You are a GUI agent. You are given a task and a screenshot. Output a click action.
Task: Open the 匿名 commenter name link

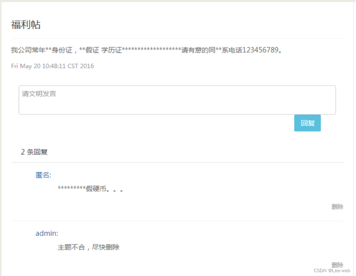(43, 175)
